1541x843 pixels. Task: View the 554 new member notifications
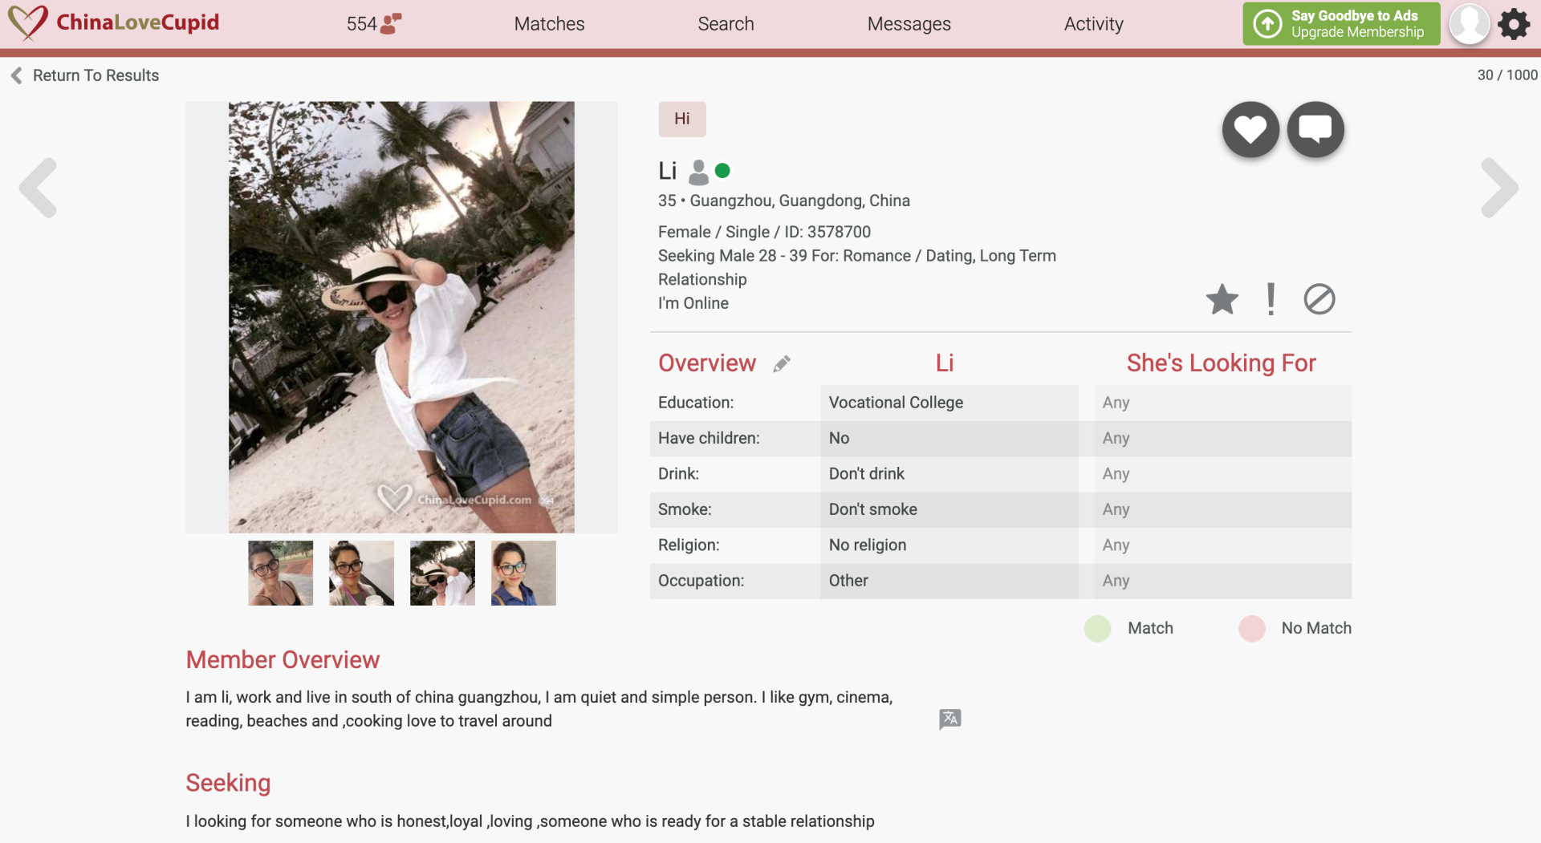[372, 23]
